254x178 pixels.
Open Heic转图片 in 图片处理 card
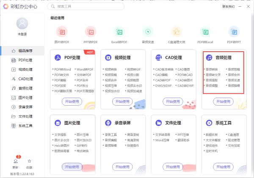click(62, 145)
